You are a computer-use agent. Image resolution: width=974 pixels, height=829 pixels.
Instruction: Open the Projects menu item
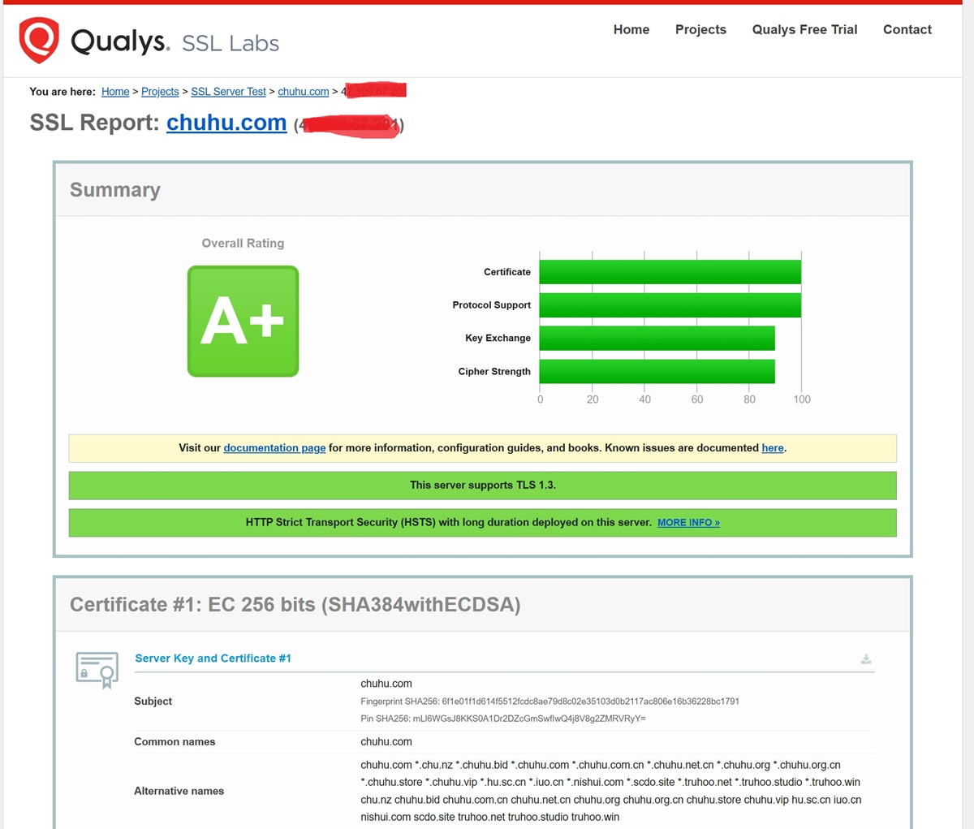click(700, 29)
